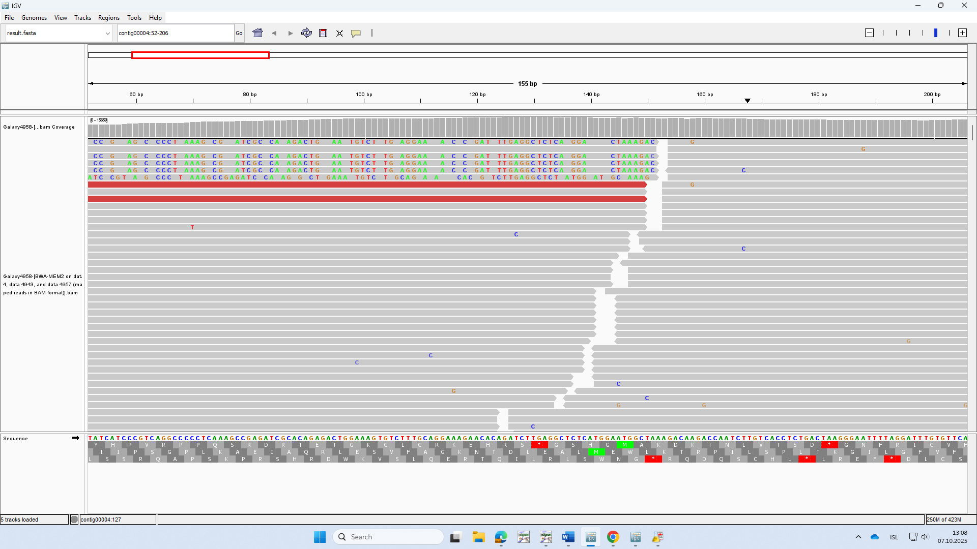Screen dimensions: 977x549
Task: Flip sequence strand using black arrow
Action: [75, 438]
